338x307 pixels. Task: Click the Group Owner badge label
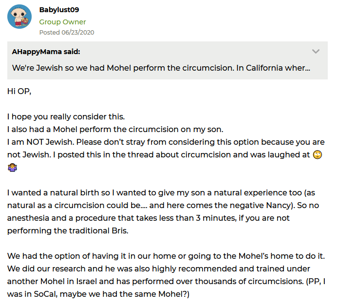coord(62,22)
